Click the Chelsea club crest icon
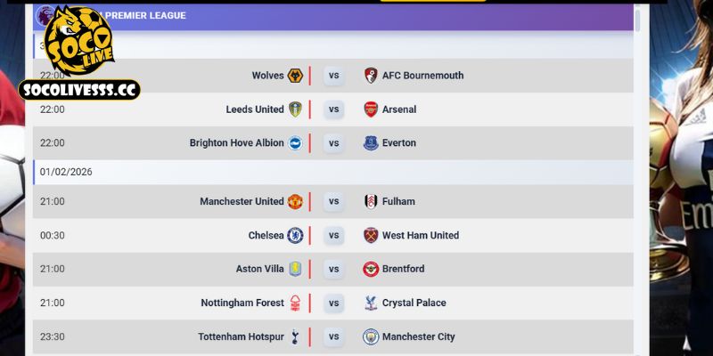This screenshot has width=713, height=356. (x=295, y=236)
